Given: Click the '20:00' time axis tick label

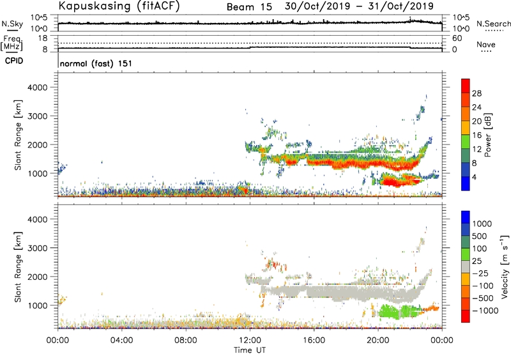Looking at the screenshot, I should coord(378,341).
